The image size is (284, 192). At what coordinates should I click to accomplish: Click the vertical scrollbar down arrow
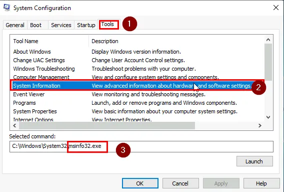tap(268, 117)
